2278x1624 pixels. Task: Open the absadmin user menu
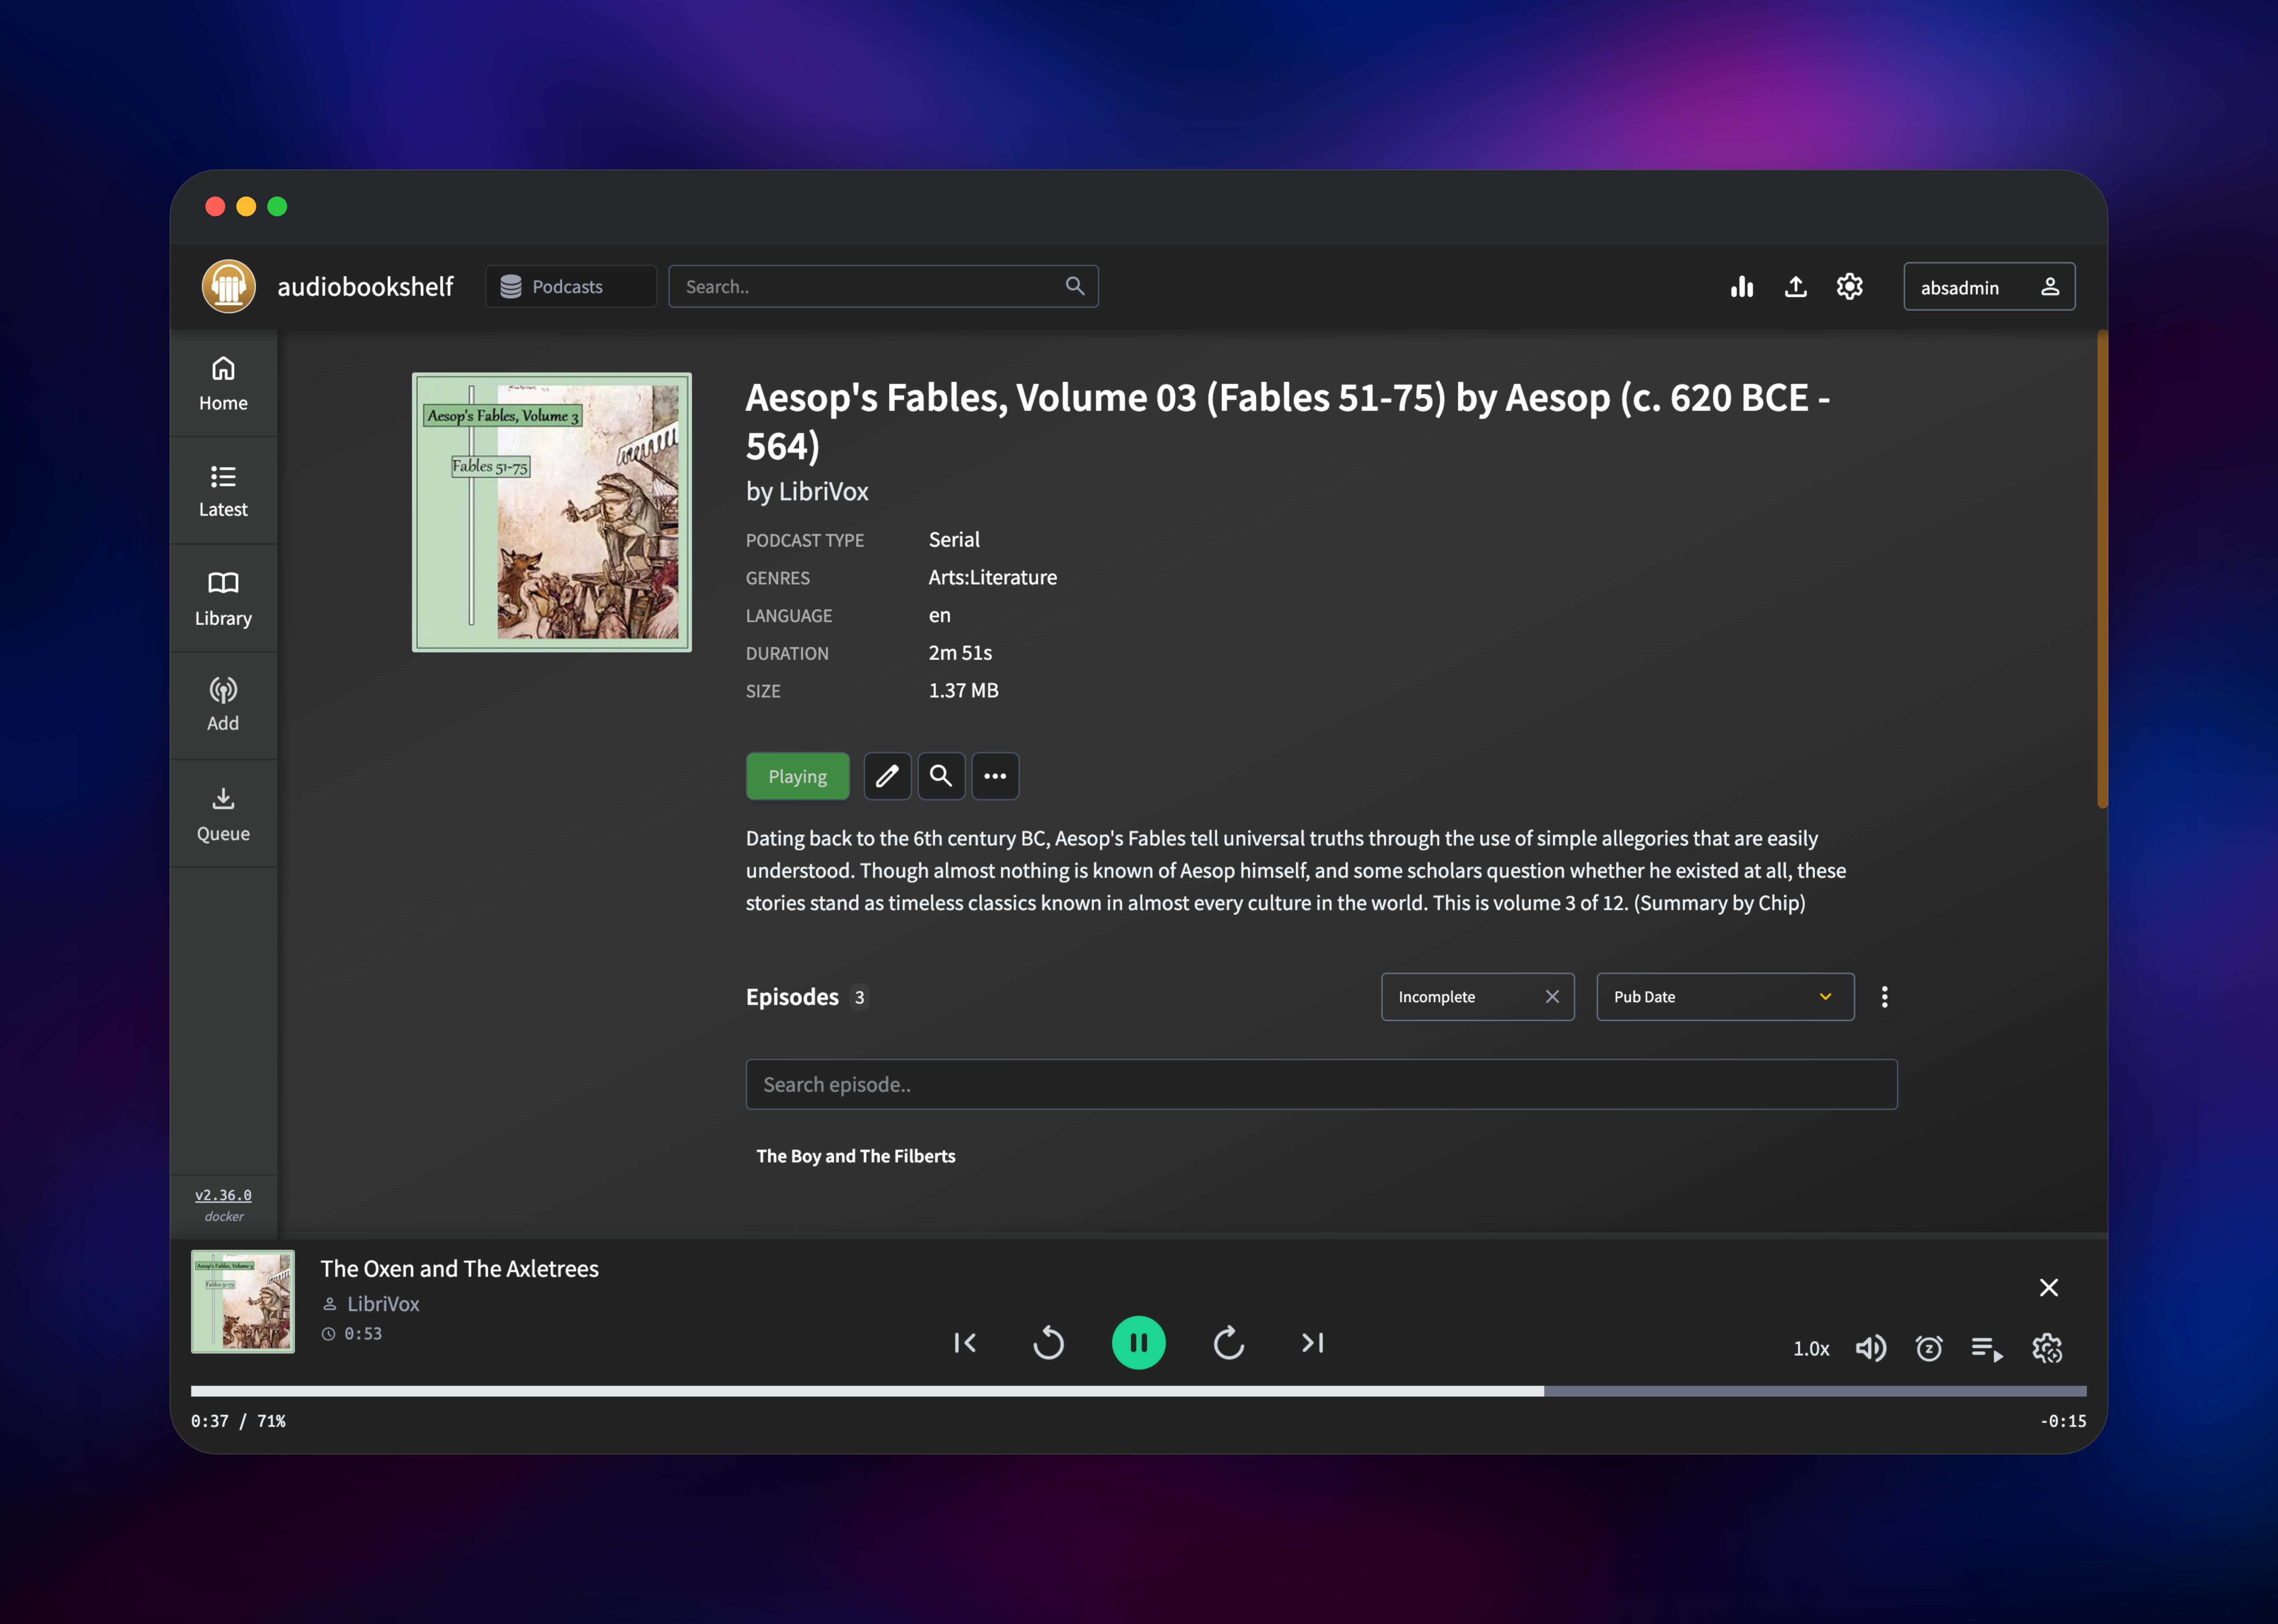[x=1989, y=287]
